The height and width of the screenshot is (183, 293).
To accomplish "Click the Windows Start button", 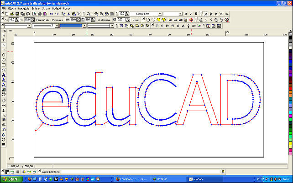I will (11, 179).
